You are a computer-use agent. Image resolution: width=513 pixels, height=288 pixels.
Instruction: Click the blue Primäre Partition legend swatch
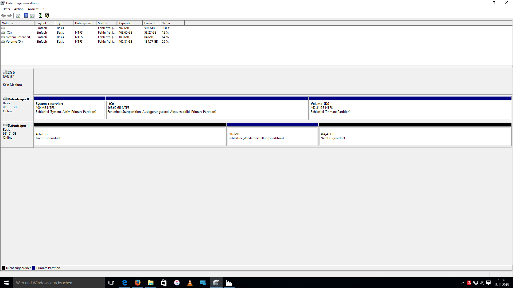[34, 268]
